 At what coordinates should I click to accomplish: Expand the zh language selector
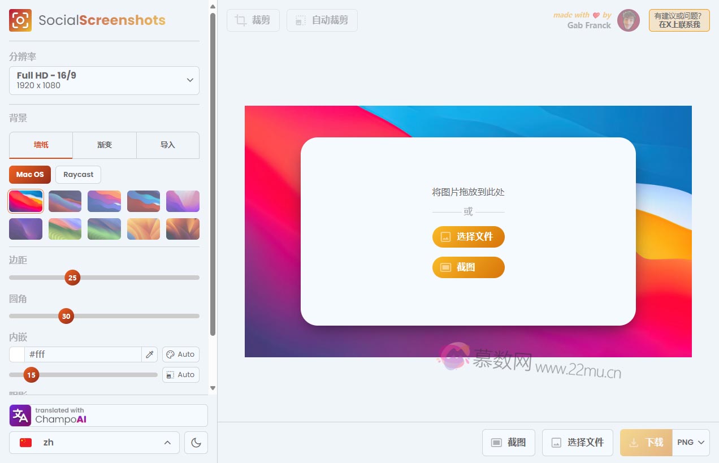click(94, 443)
